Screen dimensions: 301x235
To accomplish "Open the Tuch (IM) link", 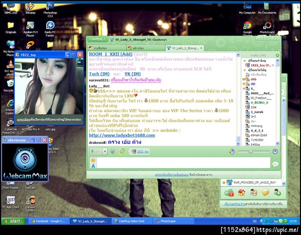I will pyautogui.click(x=99, y=74).
